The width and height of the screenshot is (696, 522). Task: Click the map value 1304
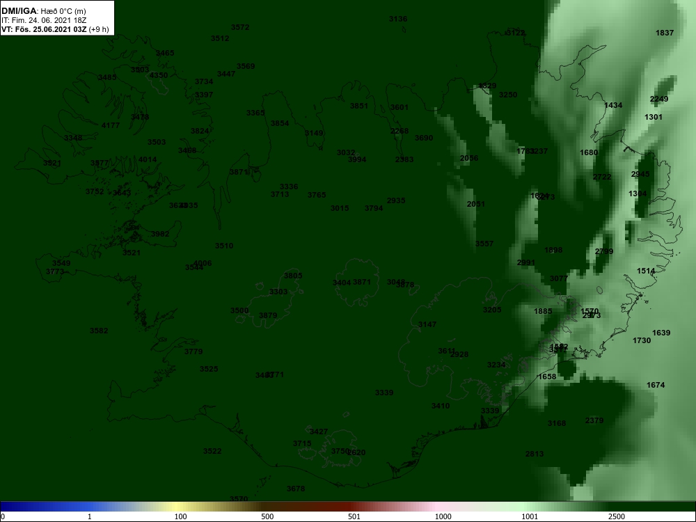[638, 194]
